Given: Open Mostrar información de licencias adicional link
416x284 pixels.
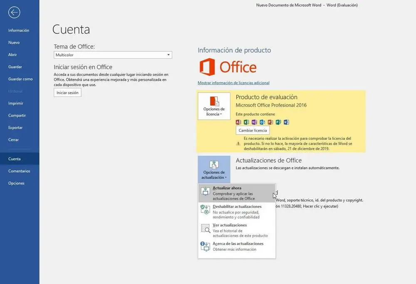Looking at the screenshot, I should tap(233, 83).
